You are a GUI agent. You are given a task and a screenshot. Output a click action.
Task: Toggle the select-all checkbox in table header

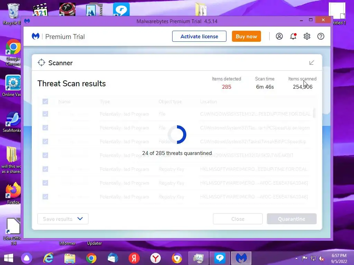(x=45, y=101)
